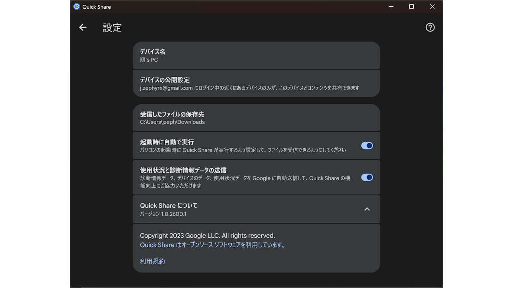Click the 設定 page heading

[112, 28]
